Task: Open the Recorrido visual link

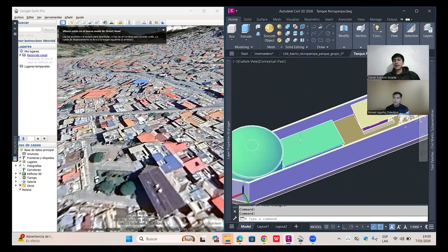Action: [x=37, y=55]
